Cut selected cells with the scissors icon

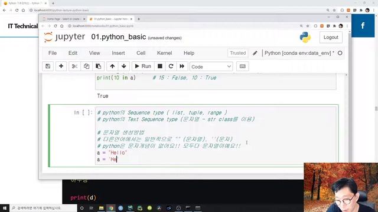pos(74,67)
